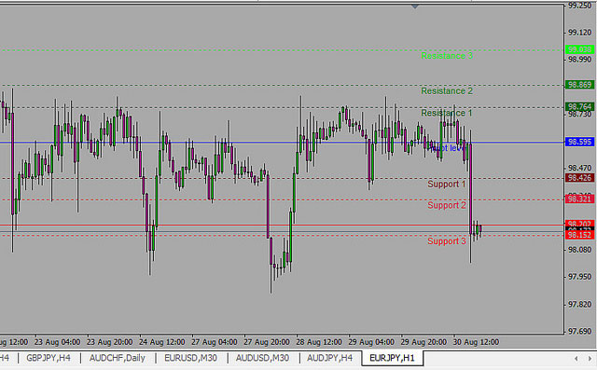Click the green 99.038 price label
Viewport: 597px width, 370px height.
coord(579,49)
